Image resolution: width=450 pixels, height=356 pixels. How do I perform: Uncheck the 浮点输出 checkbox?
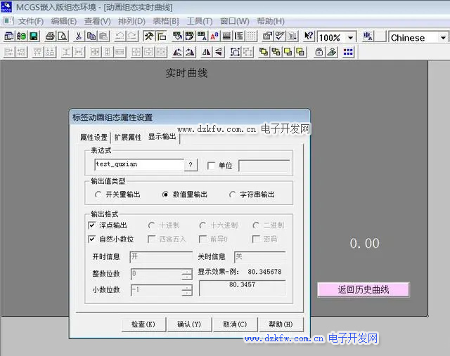92,225
